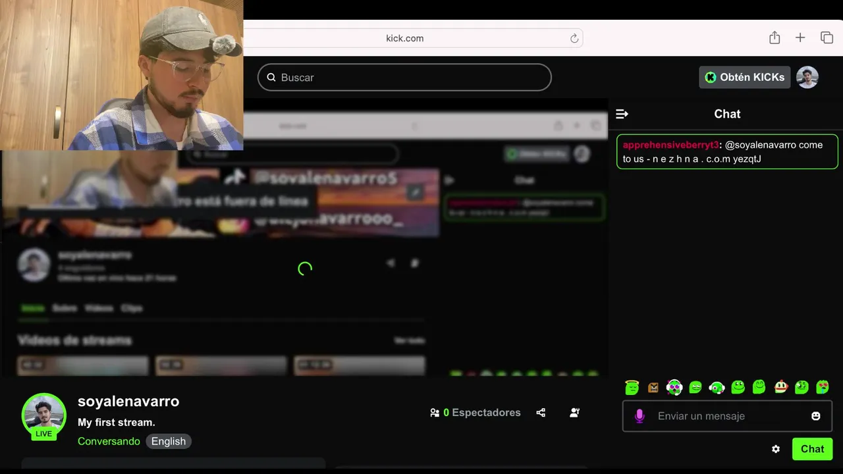Open the Conversando category link
Image resolution: width=843 pixels, height=474 pixels.
point(109,441)
